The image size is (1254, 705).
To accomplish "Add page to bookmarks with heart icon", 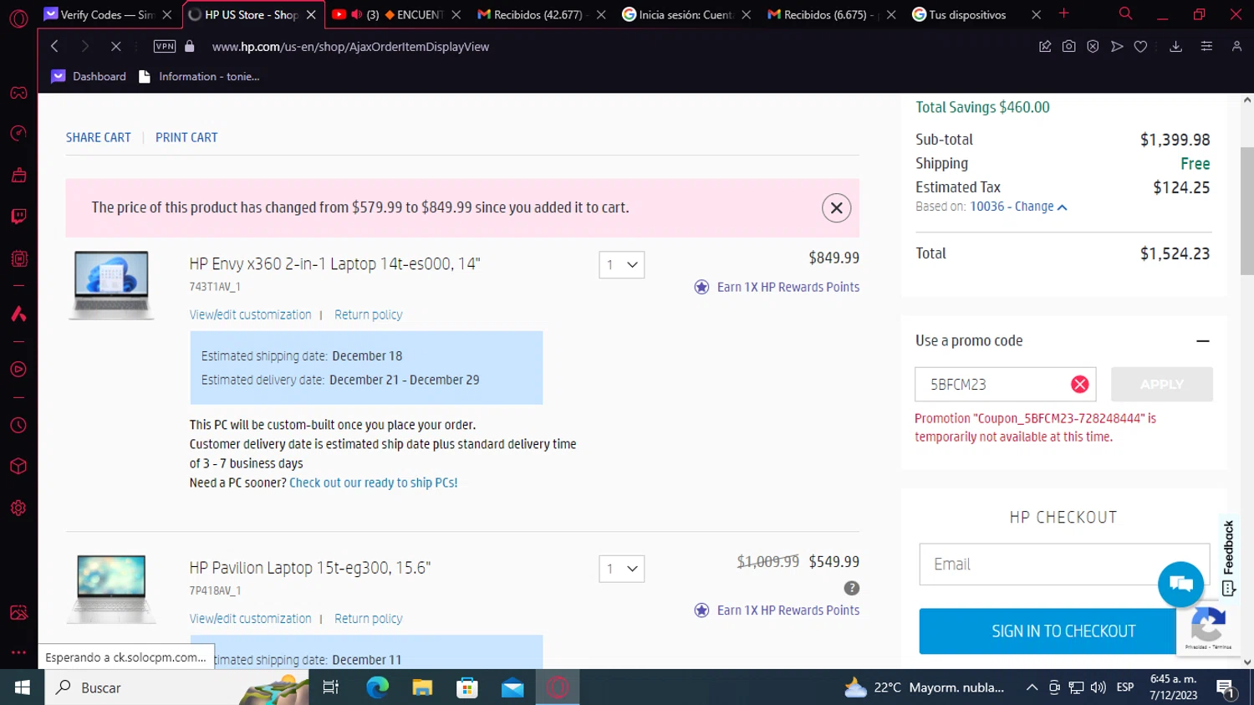I will pos(1140,47).
